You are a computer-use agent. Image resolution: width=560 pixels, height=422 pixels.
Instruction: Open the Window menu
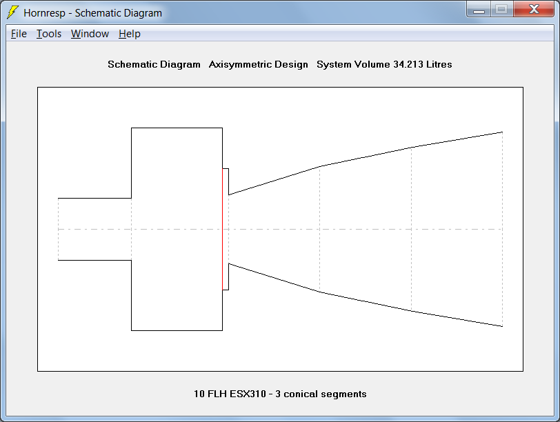tap(90, 34)
